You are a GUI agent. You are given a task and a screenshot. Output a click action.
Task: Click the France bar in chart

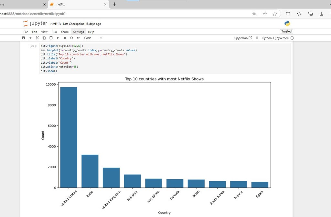[x=239, y=184]
